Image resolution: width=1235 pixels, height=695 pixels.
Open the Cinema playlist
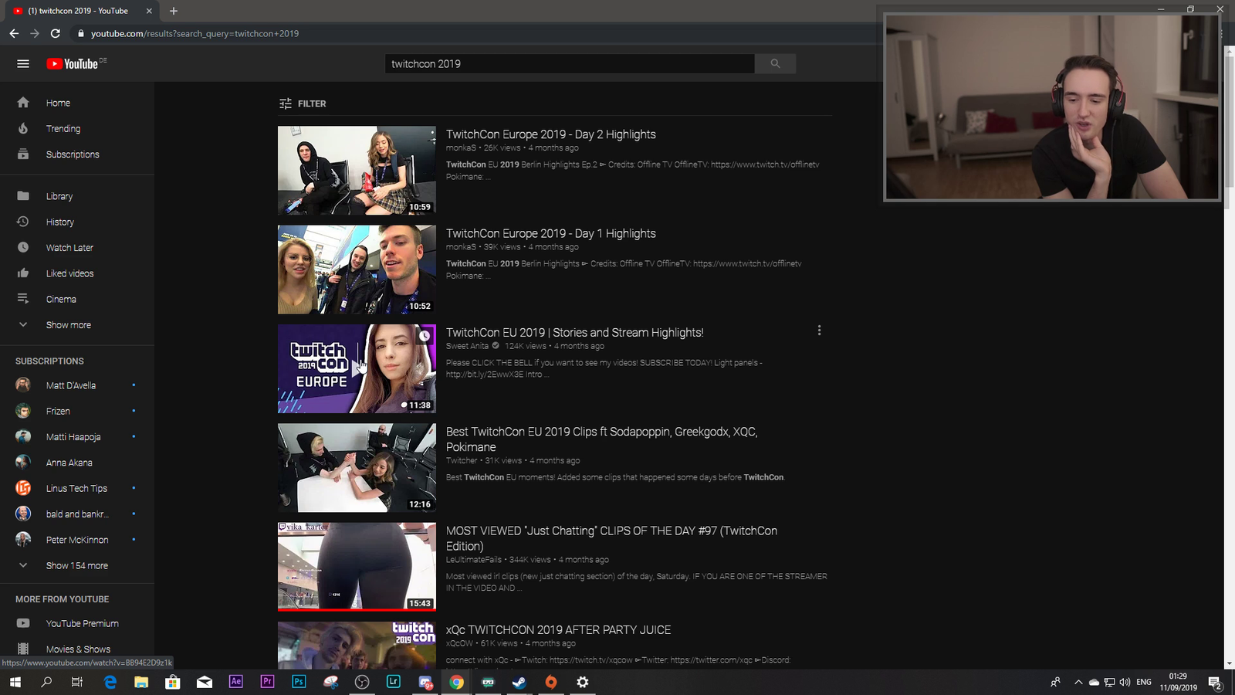pyautogui.click(x=77, y=300)
